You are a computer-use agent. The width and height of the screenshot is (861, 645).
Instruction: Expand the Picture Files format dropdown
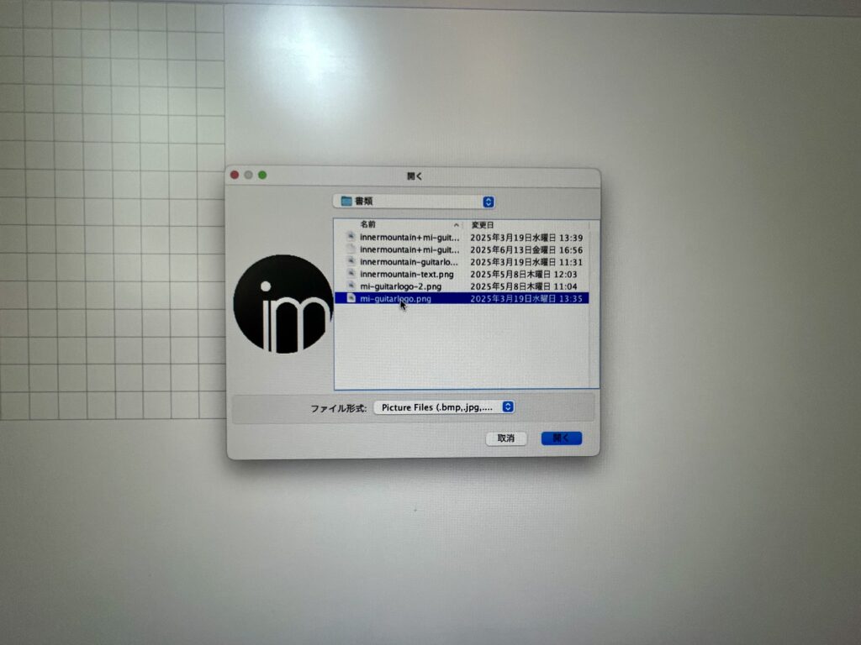(x=507, y=406)
